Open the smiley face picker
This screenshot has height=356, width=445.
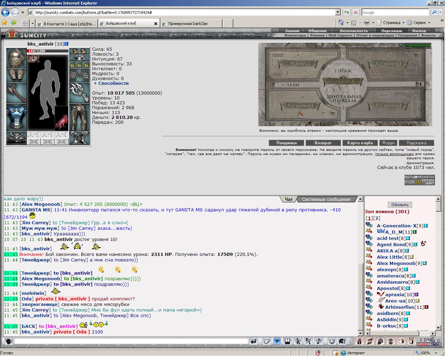pos(332,341)
